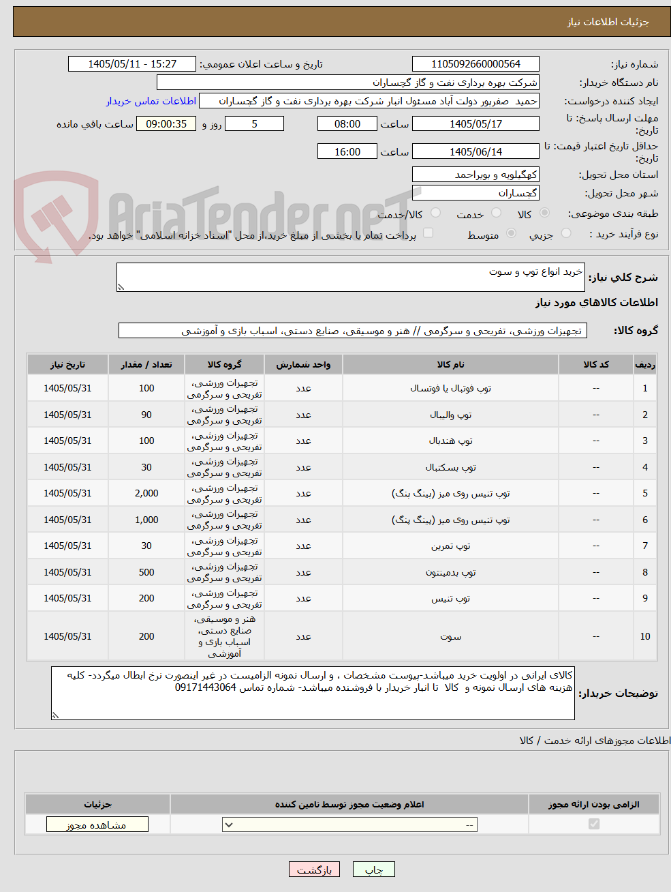
Task: Open اطلاعات تماس خریدار link
Action: point(151,101)
